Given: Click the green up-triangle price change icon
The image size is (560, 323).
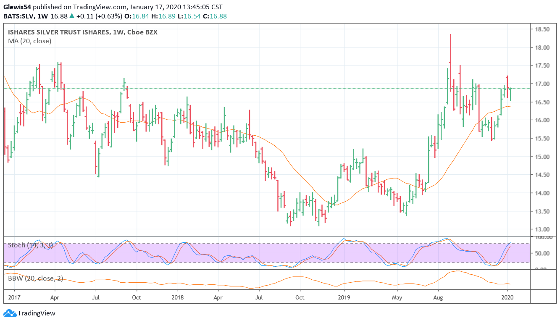Looking at the screenshot, I should [72, 16].
